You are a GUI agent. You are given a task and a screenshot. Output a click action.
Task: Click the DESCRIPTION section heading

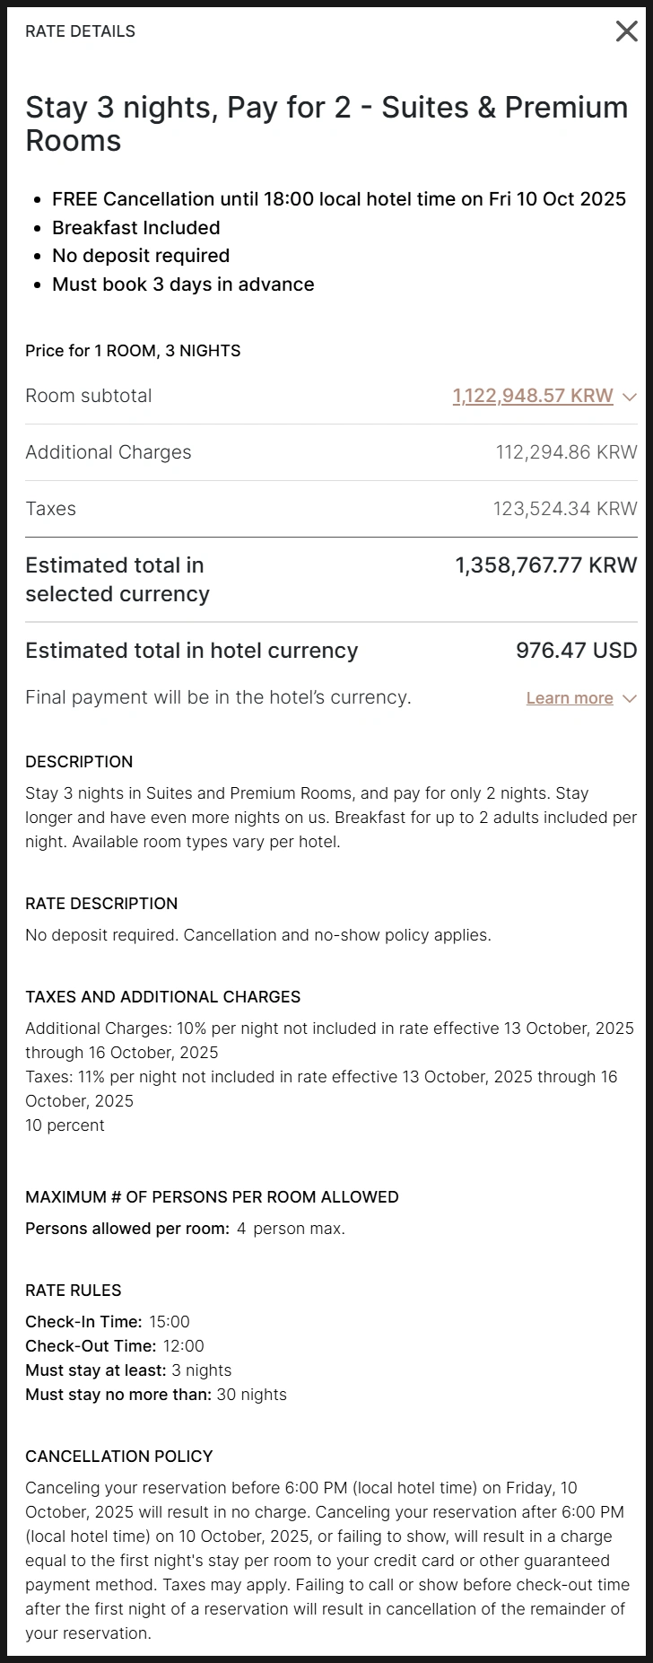(x=79, y=762)
